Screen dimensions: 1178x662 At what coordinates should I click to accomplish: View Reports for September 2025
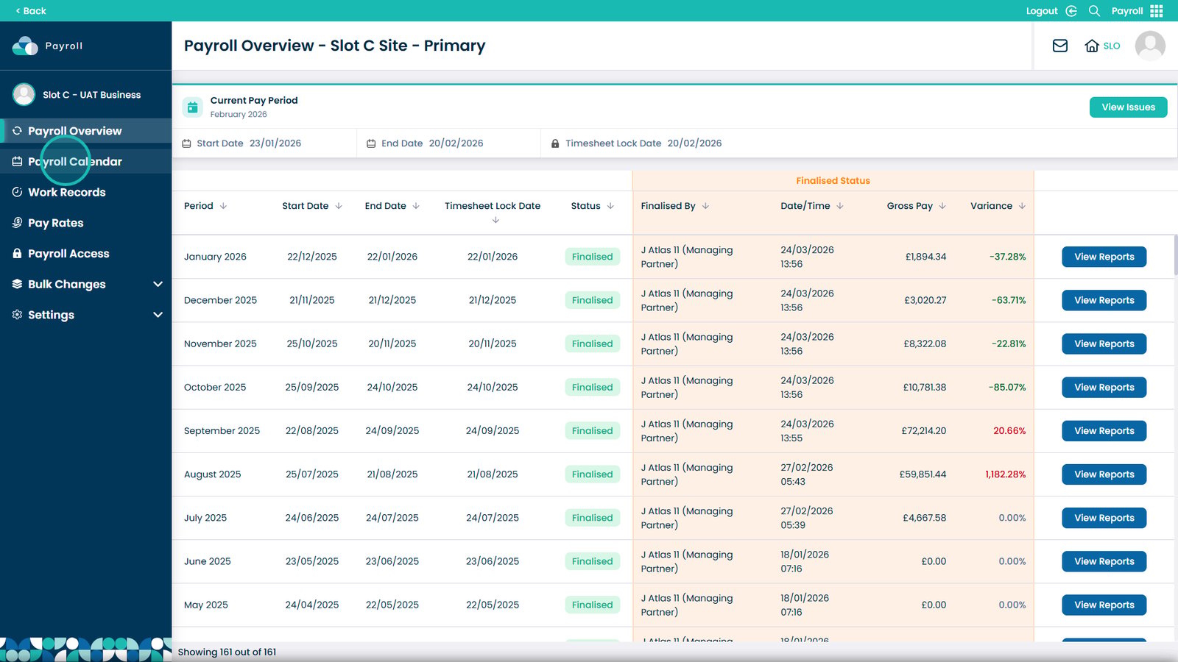coord(1104,430)
